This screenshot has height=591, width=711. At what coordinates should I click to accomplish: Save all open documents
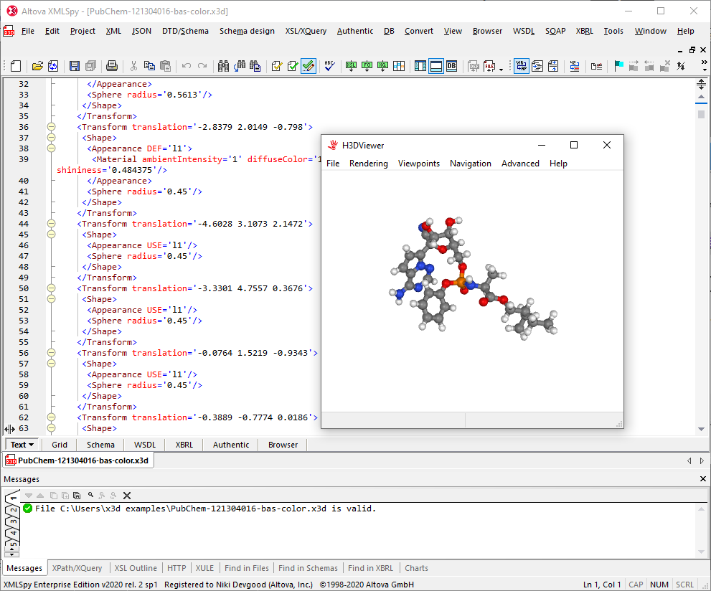coord(91,65)
